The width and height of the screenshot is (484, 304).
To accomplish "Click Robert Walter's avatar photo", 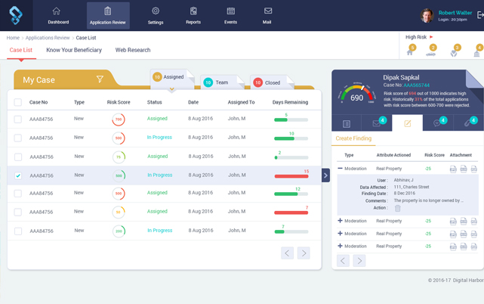I will [x=427, y=15].
